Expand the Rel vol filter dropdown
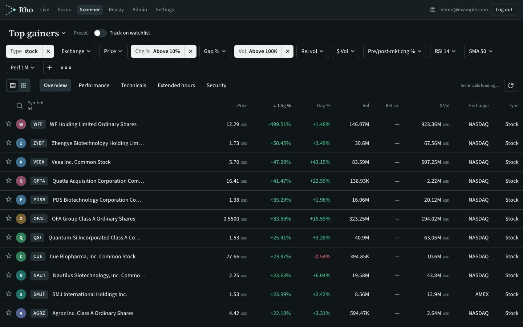The width and height of the screenshot is (523, 327). point(313,51)
